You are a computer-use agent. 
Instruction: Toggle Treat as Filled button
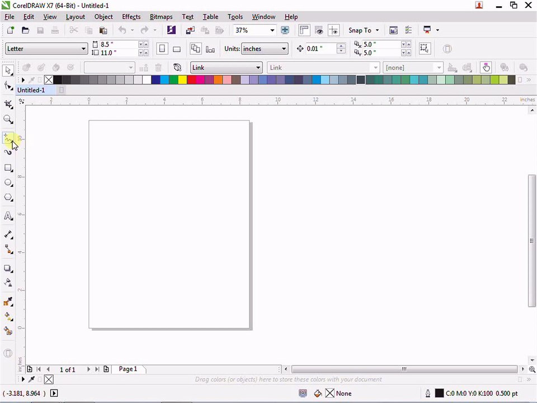click(425, 48)
